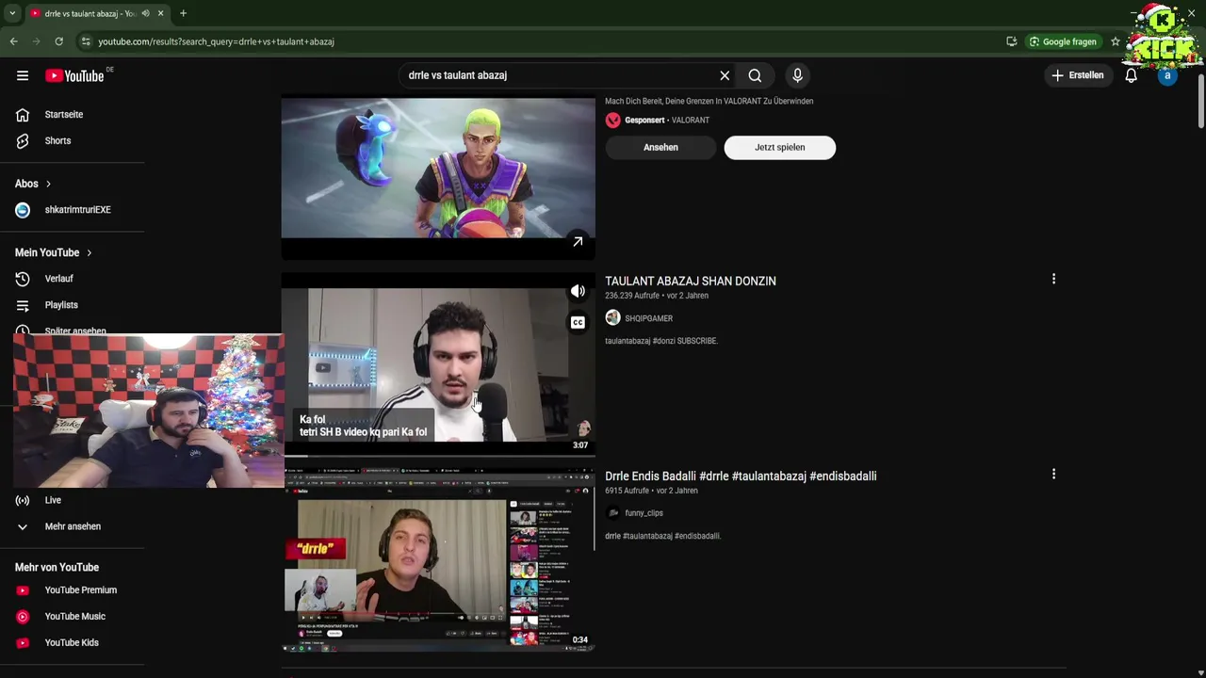Bookmark this page with the star
The image size is (1206, 678).
tap(1116, 41)
